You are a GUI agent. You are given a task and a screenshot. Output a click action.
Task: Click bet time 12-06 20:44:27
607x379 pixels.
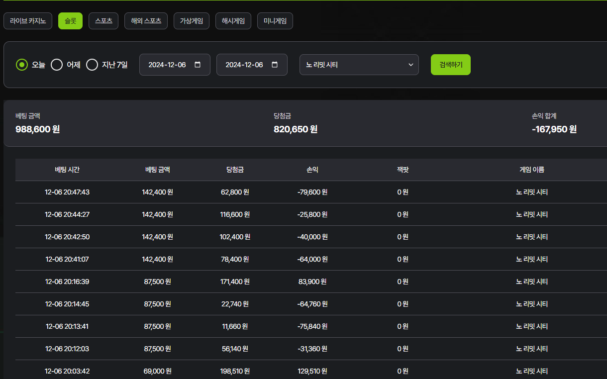coord(67,214)
